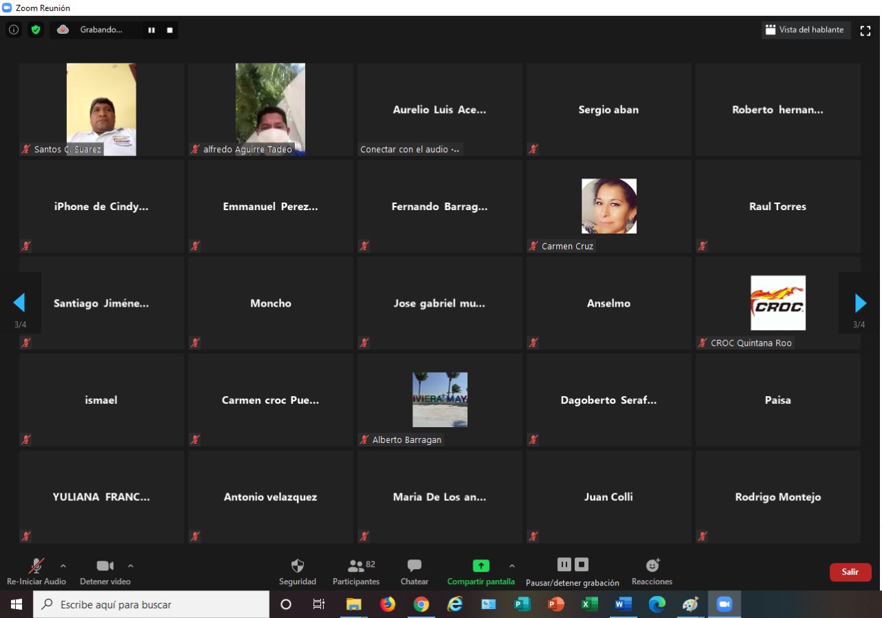The height and width of the screenshot is (618, 882).
Task: Expand share screen options arrow
Action: 511,566
